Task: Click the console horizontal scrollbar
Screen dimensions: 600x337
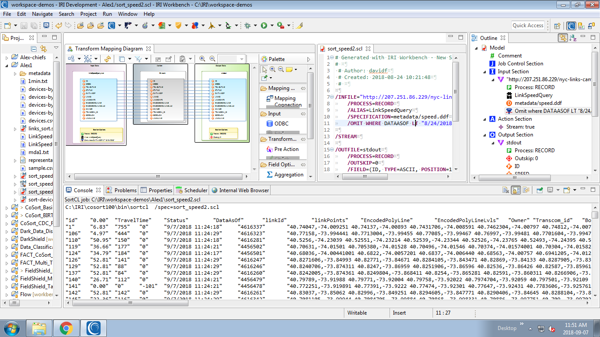Action: [x=328, y=303]
